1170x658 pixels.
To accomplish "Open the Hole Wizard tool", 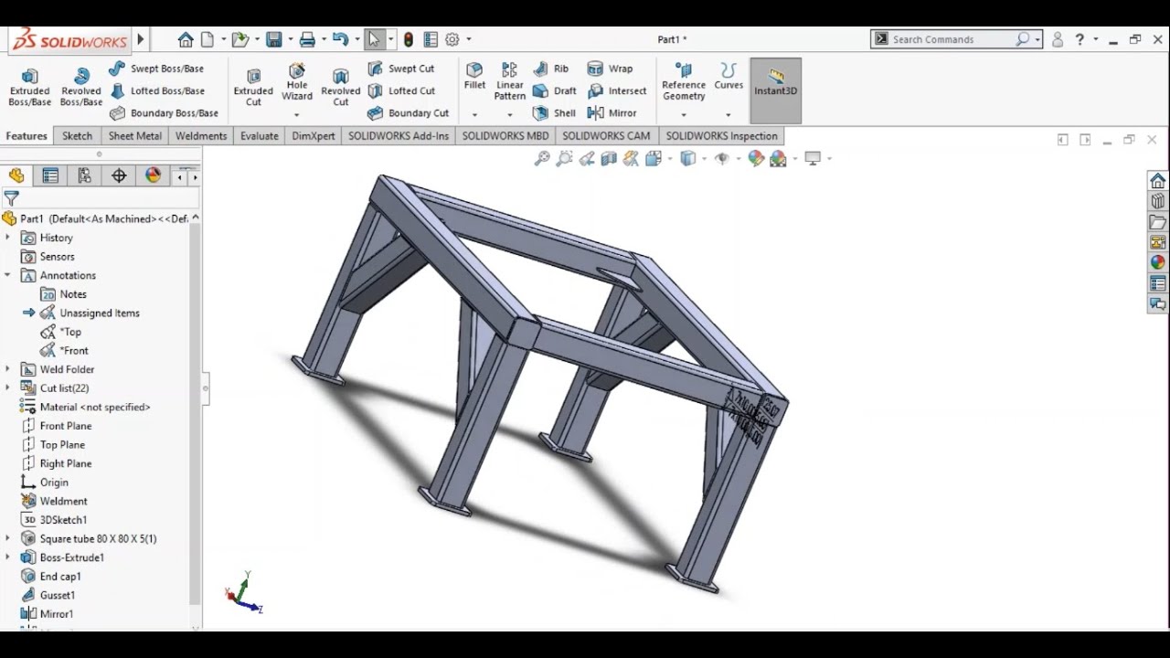I will pos(297,82).
